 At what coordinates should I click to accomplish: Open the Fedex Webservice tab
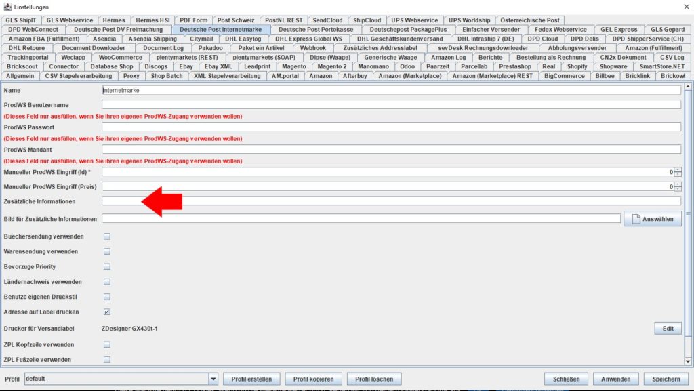click(x=560, y=30)
